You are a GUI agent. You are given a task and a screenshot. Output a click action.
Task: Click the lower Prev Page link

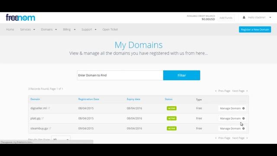(224, 138)
